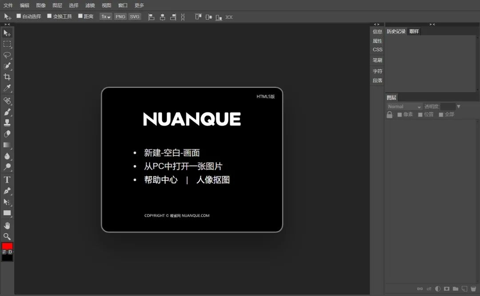Open the 文件 menu
The height and width of the screenshot is (296, 480).
[8, 5]
